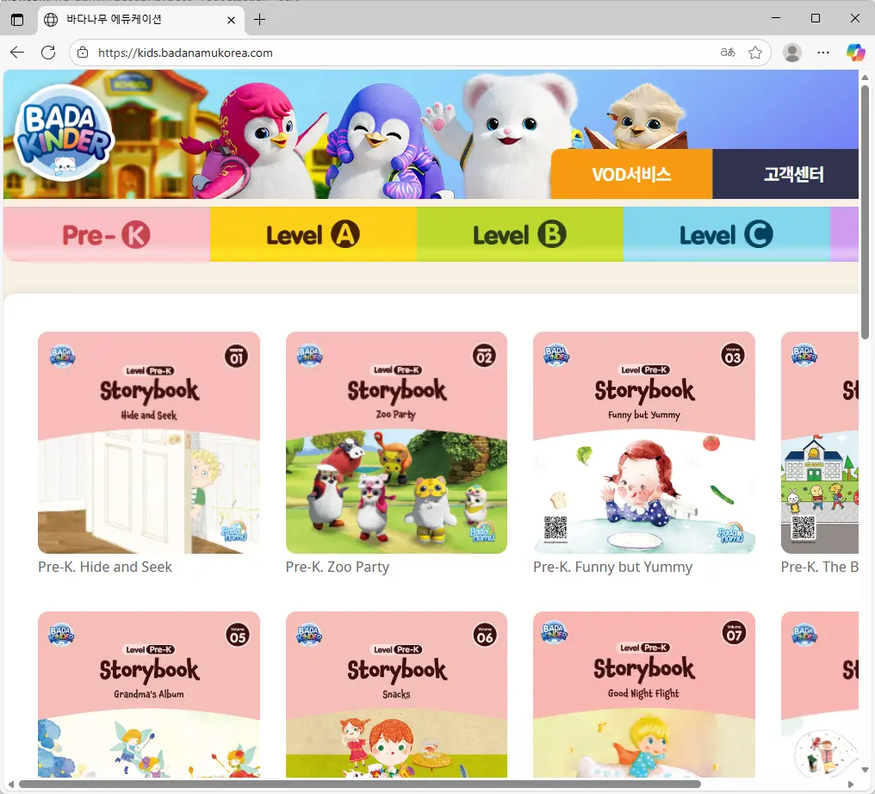Screen dimensions: 875x794
Task: Click the QR code on Funny but Yummy cover
Action: pos(555,529)
